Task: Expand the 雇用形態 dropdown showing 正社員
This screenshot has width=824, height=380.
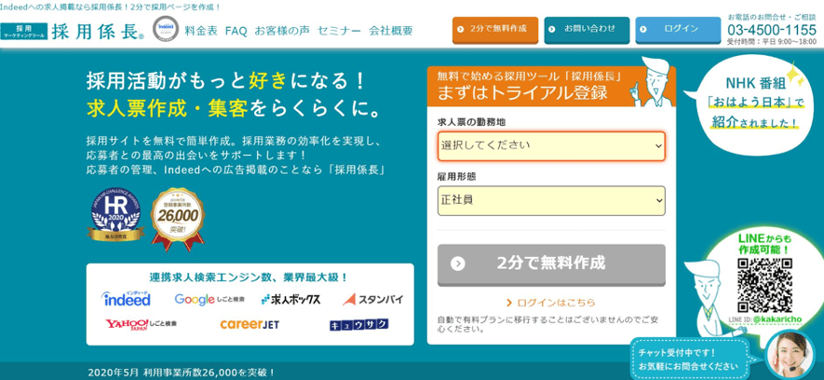Action: coord(551,200)
